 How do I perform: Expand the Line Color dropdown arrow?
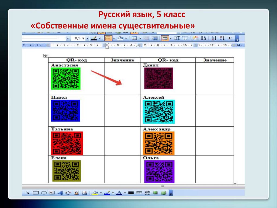click(113, 193)
